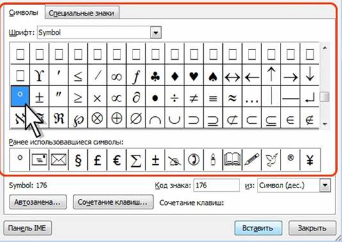Screen dimensions: 342x242
Task: Choose the intersection ∩ symbol
Action: pos(155,117)
